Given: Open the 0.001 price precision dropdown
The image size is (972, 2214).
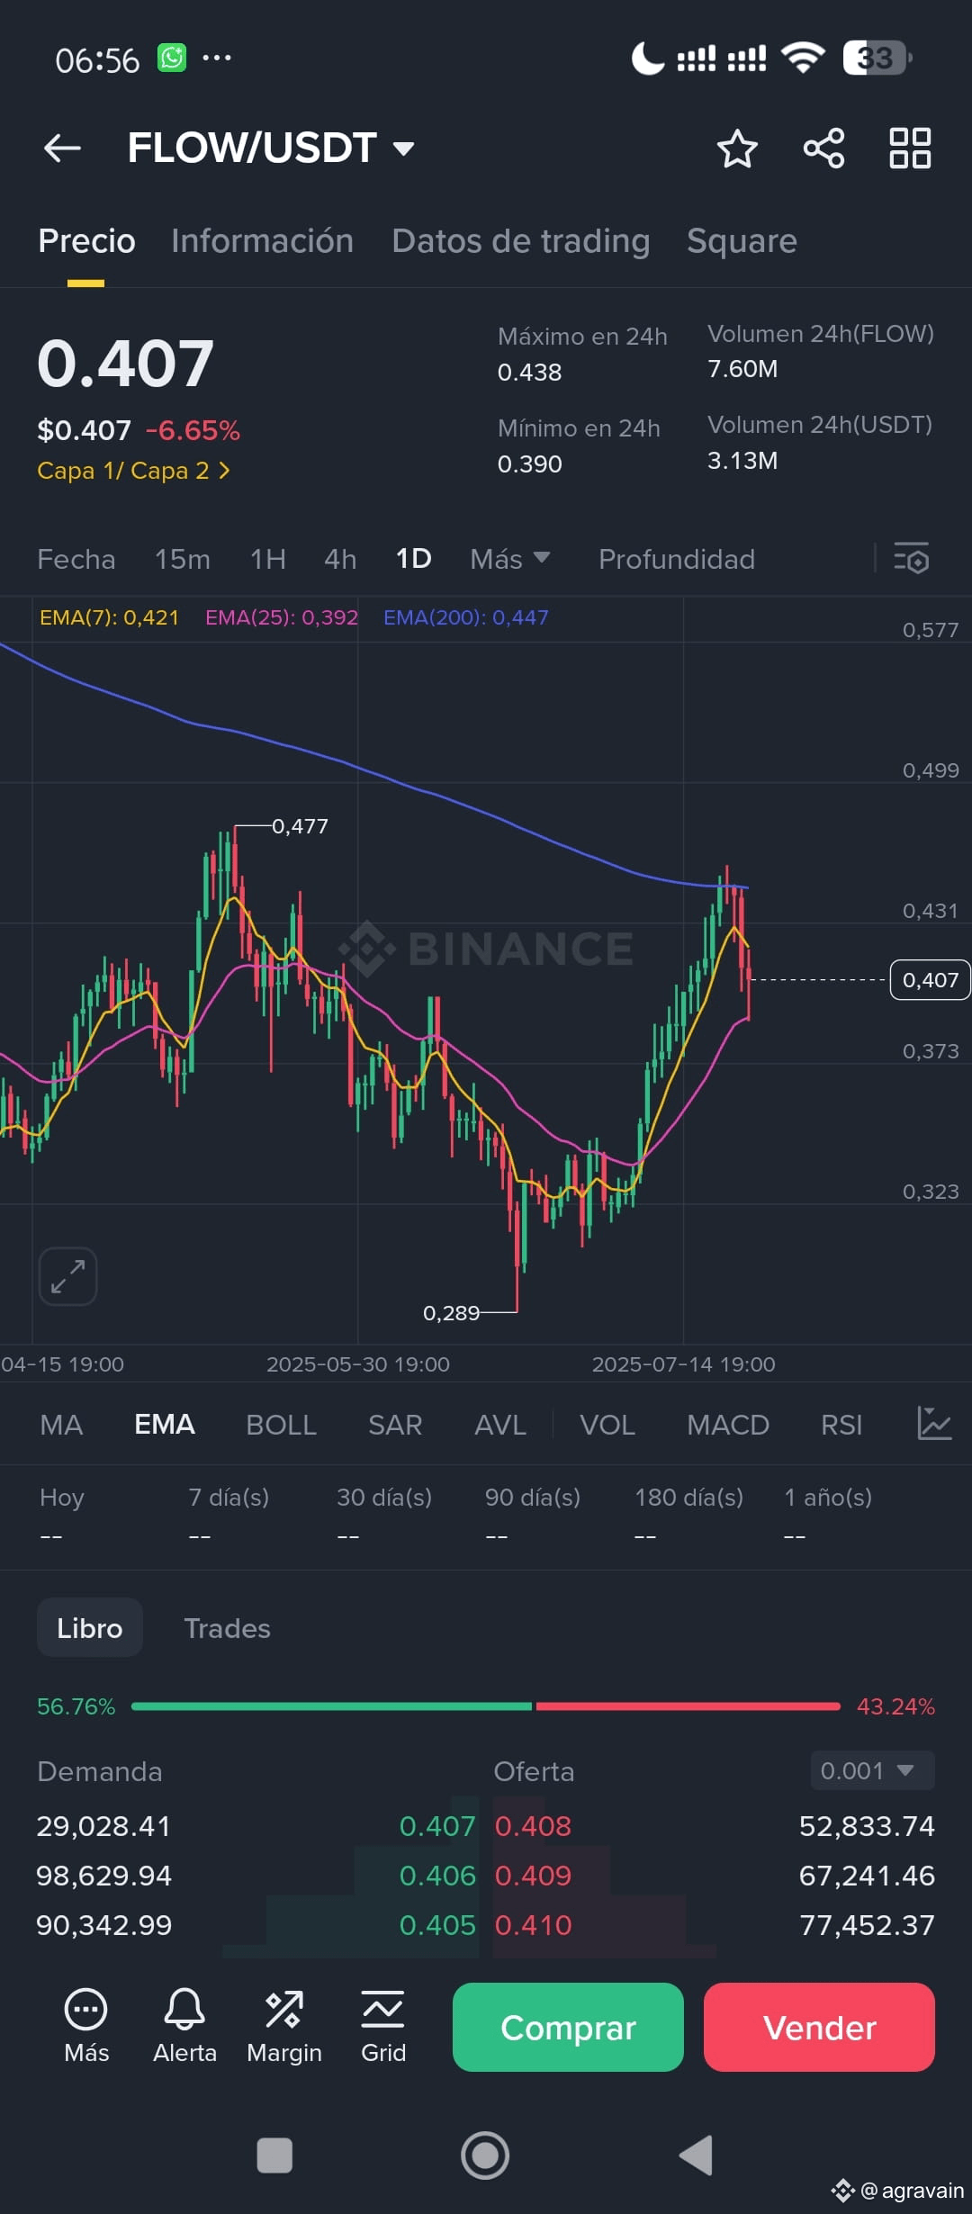Looking at the screenshot, I should [872, 1770].
